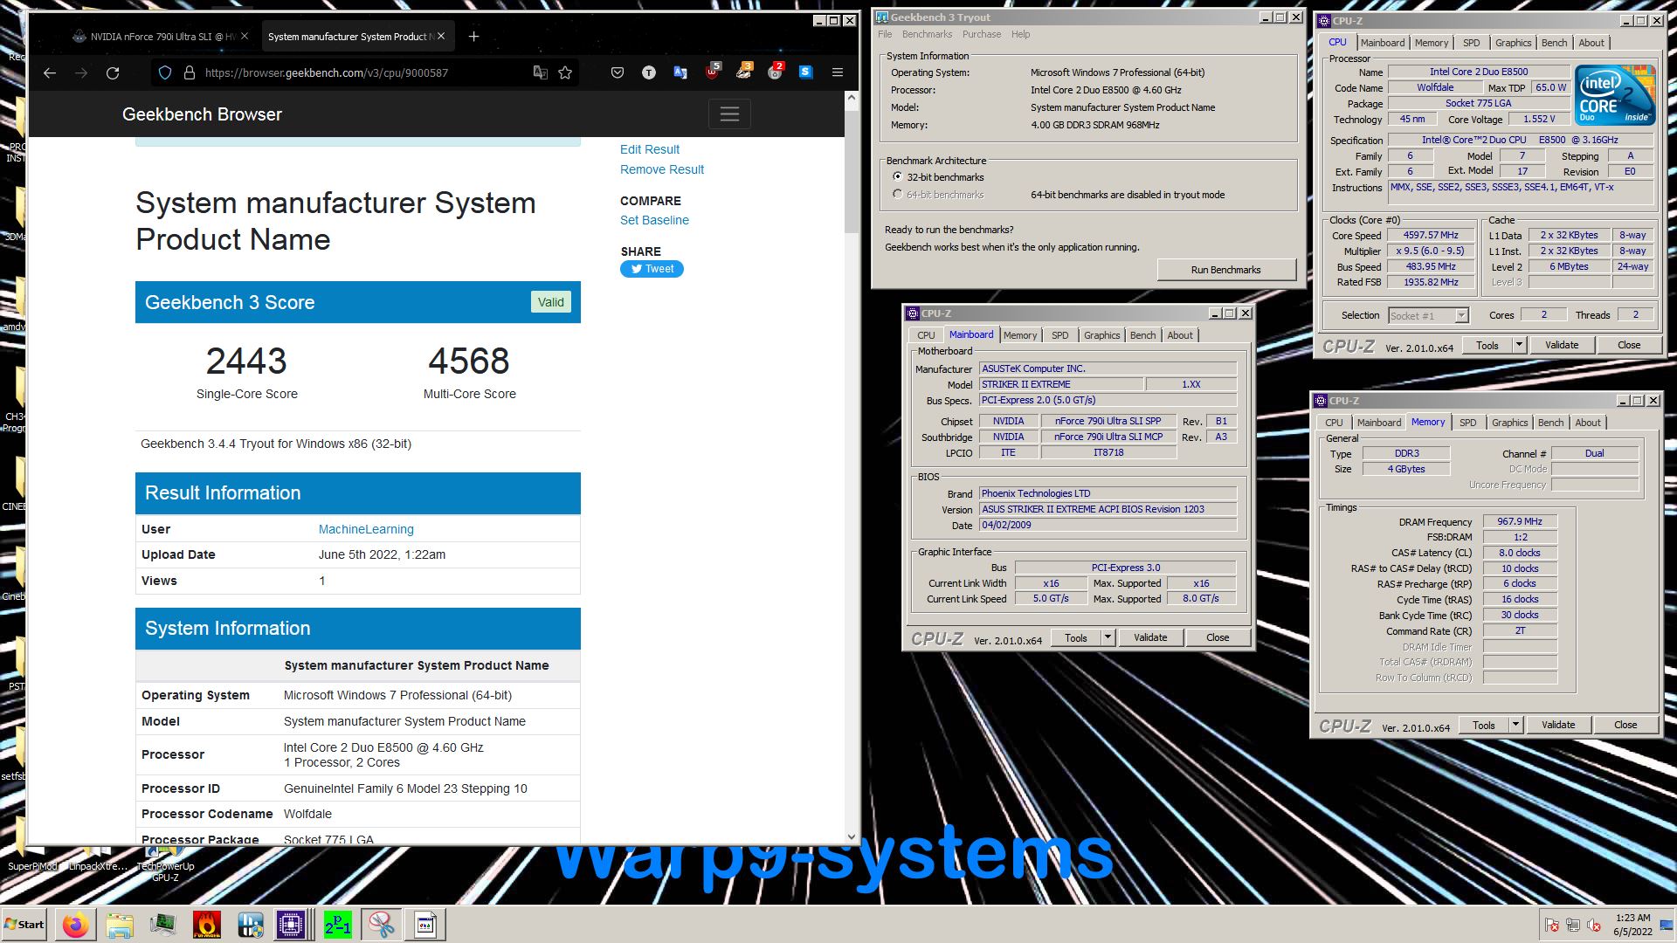Click Set Baseline link
Image resolution: width=1677 pixels, height=943 pixels.
pos(654,221)
